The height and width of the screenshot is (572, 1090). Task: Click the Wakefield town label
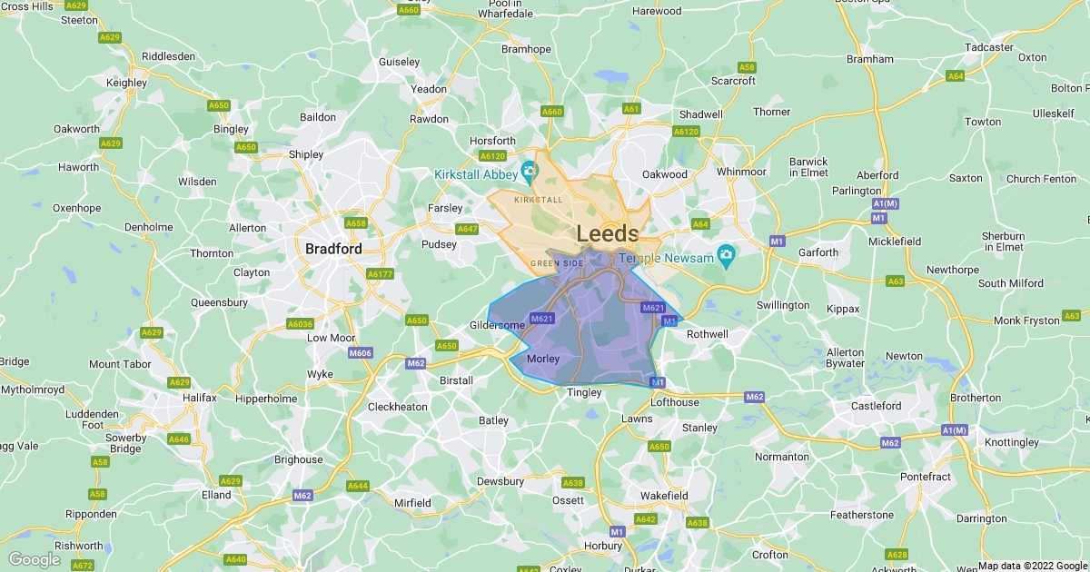click(x=662, y=495)
